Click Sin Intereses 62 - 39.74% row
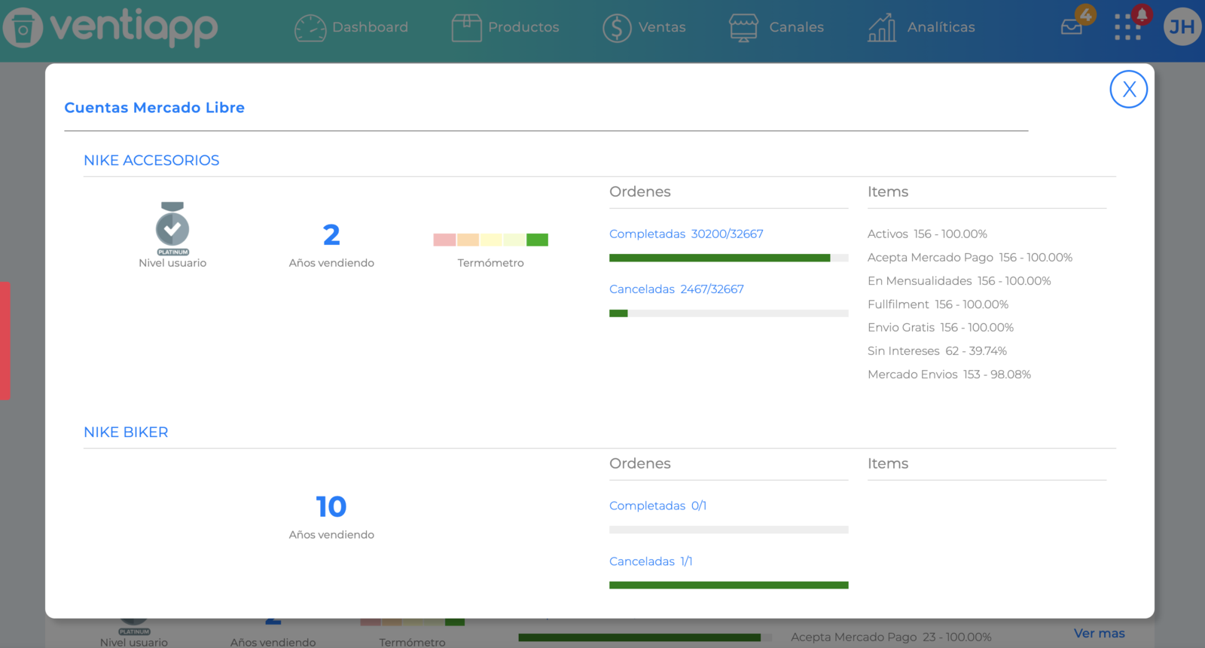This screenshot has width=1205, height=648. pos(937,351)
